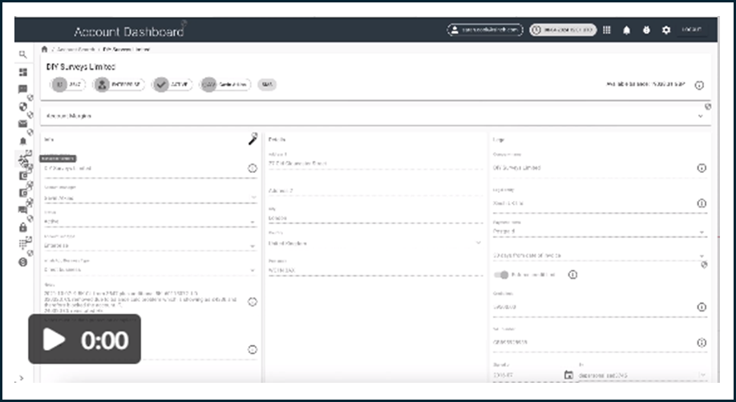Open the bell icon in the sidebar
Image resolution: width=736 pixels, height=402 pixels.
click(22, 141)
